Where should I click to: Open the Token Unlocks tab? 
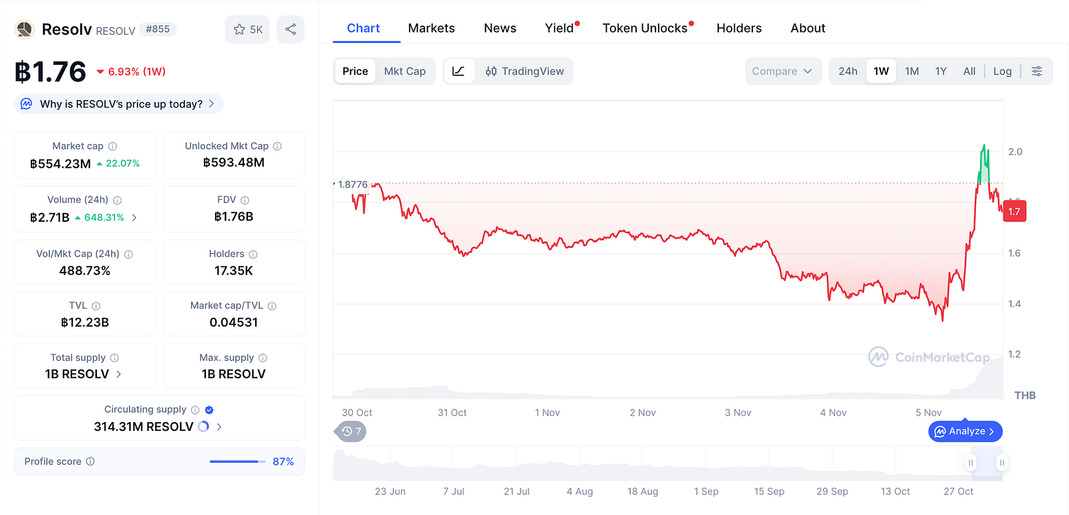(645, 28)
